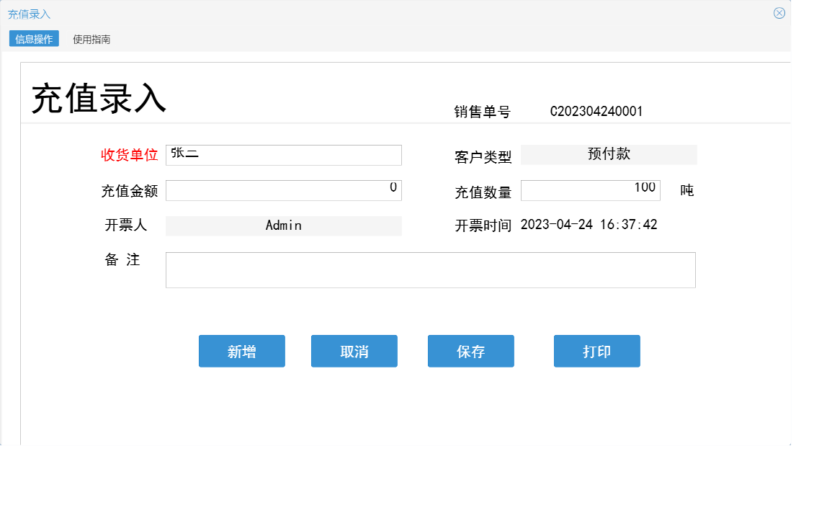Viewport: 814px width, 513px height.
Task: Open the 使用指南 tab
Action: [90, 38]
